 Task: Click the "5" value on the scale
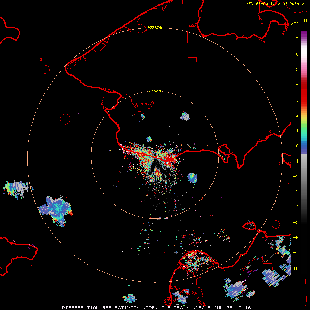(x=297, y=69)
